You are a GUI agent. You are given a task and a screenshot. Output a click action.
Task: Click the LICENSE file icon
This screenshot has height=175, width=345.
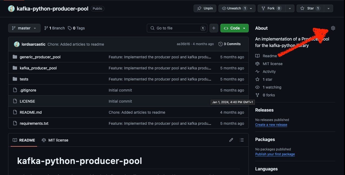pos(15,101)
